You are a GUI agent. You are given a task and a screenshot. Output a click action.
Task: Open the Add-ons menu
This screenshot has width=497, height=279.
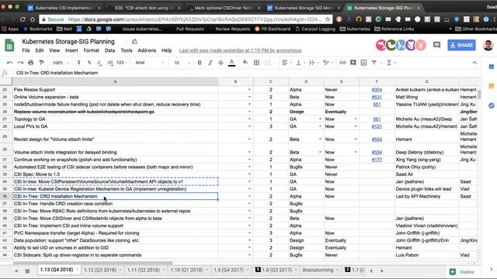[x=147, y=50]
